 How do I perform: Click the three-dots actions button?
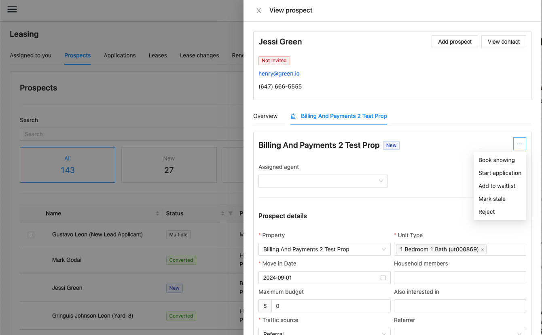point(520,144)
